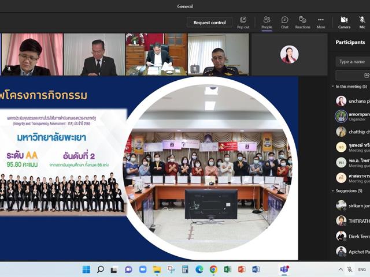Click video tile of man in pink-curtain room

click(x=32, y=54)
